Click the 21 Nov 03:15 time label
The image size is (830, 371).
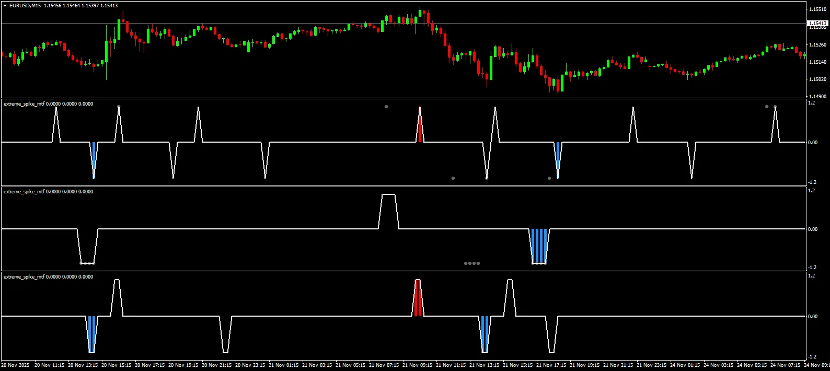point(317,365)
